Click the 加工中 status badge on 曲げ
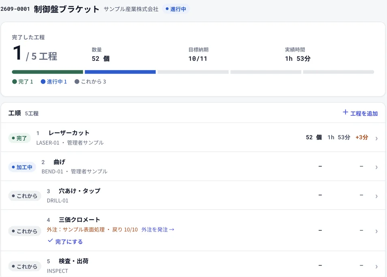Viewport: 387px width, 277px height. pyautogui.click(x=22, y=167)
